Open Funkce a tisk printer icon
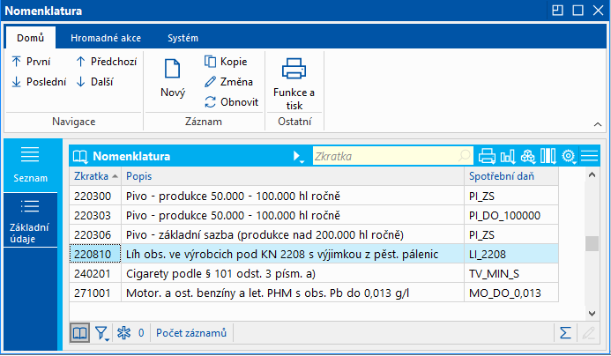Viewport: 611px width, 356px height. coord(294,69)
